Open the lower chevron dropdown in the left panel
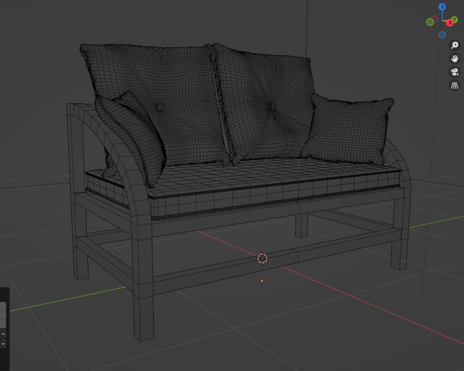The image size is (464, 371). (x=3, y=343)
